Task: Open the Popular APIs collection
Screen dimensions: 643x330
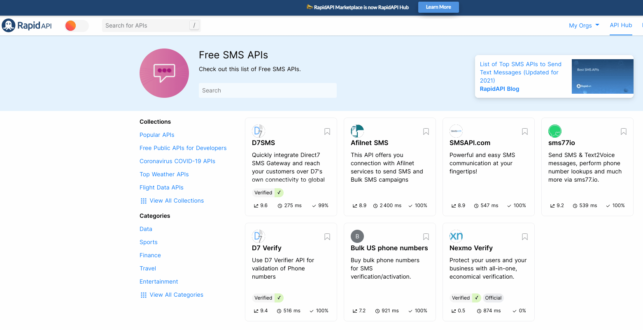Action: point(157,135)
